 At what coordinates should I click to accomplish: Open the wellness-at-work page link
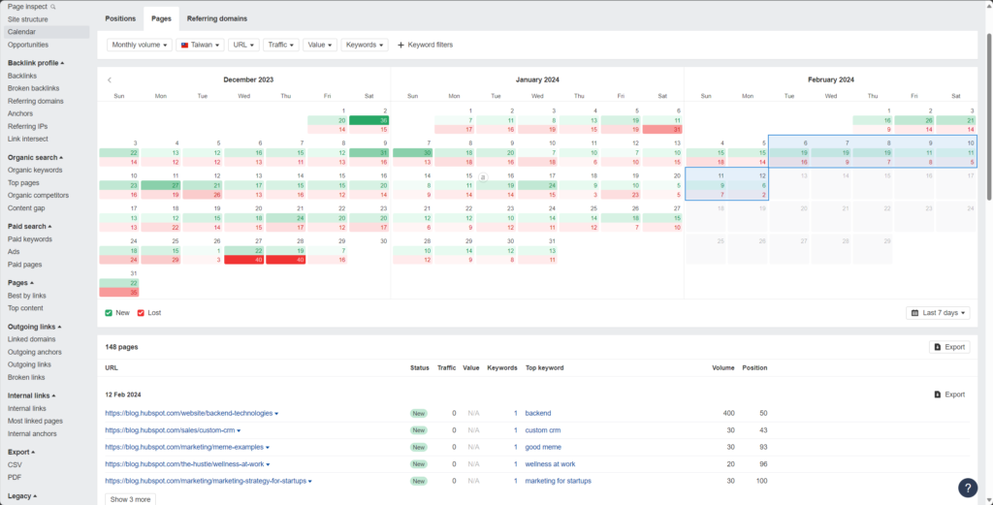point(184,464)
